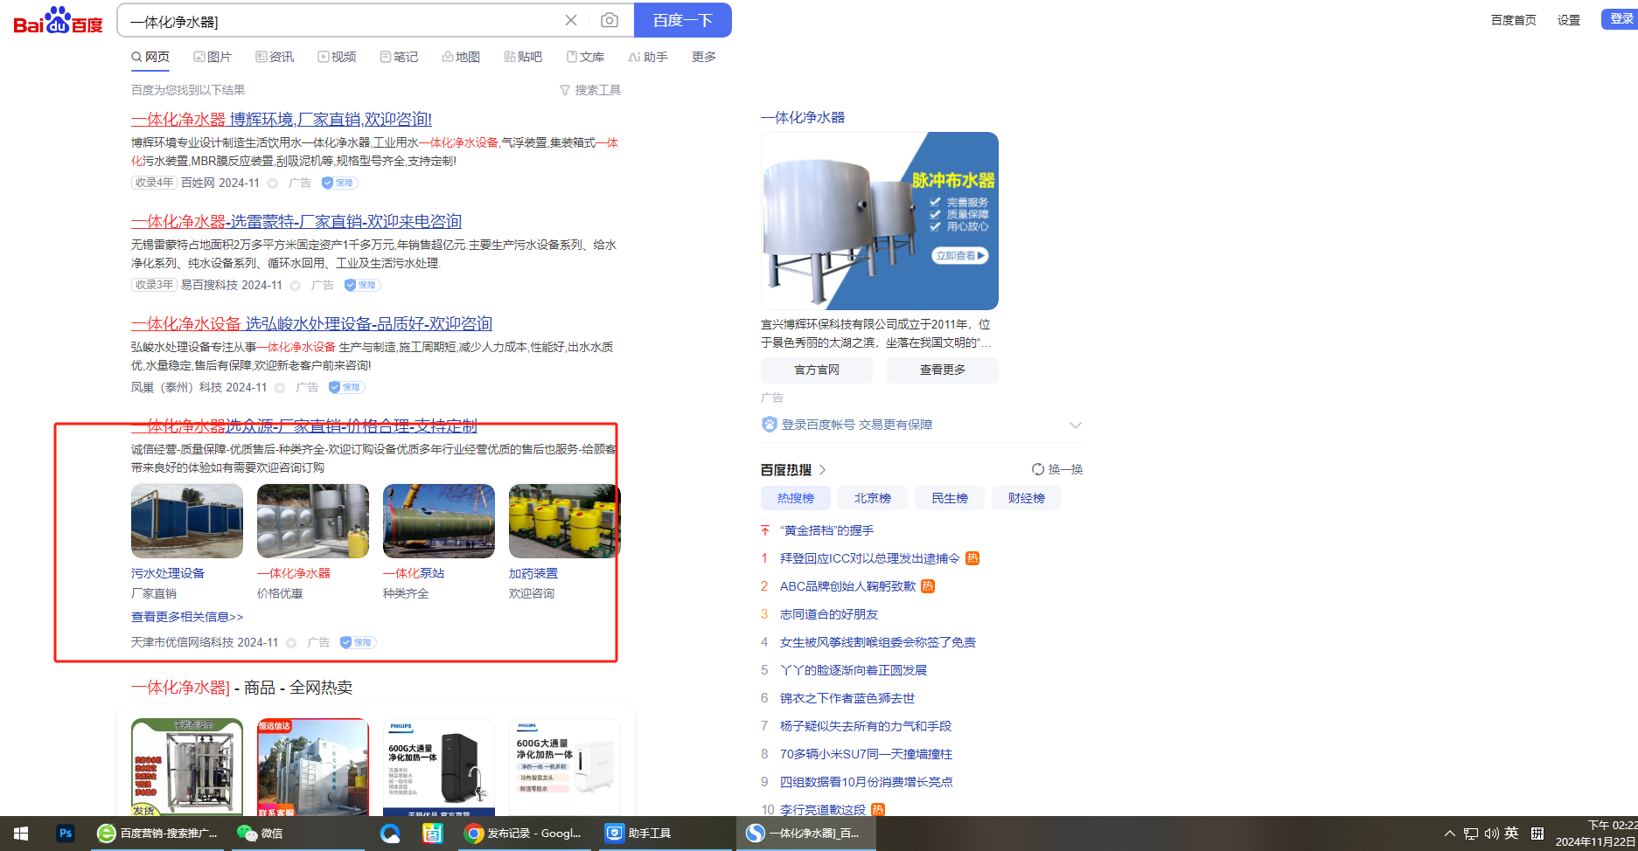Image resolution: width=1638 pixels, height=851 pixels.
Task: Click the 登录 button
Action: 1620,19
